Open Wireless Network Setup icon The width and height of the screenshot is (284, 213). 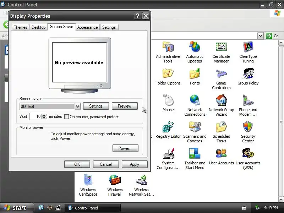(x=141, y=180)
